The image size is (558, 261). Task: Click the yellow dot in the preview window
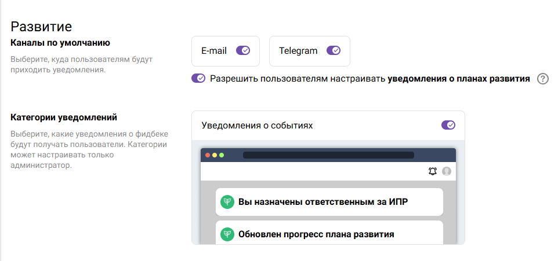coord(215,155)
